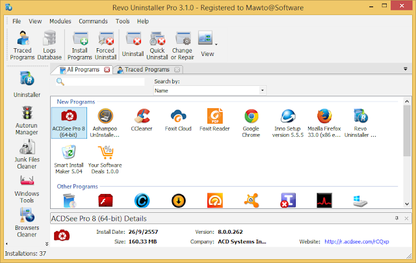Viewport: 416px width, 263px height.
Task: Select Your Software Deals 1.0.0
Action: [x=105, y=159]
